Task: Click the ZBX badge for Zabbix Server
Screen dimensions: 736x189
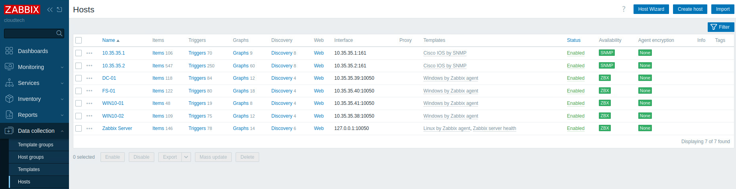Action: pos(605,128)
